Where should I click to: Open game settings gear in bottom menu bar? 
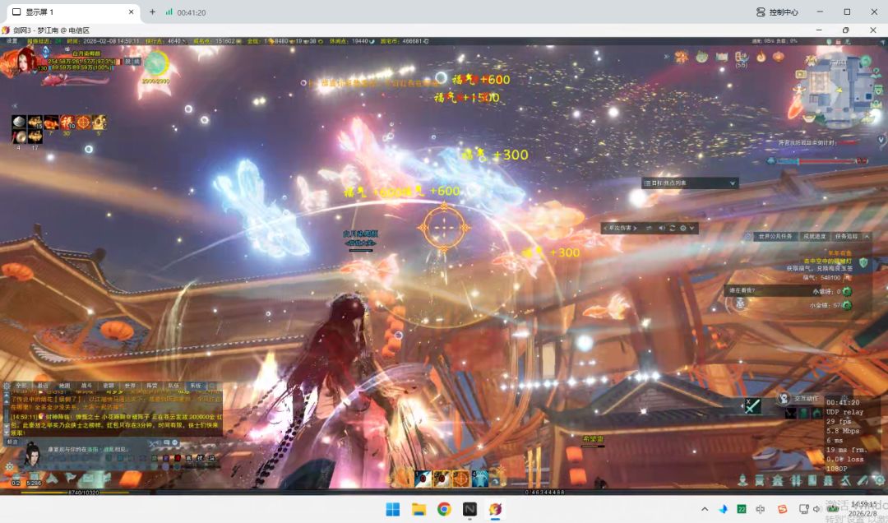point(879,480)
